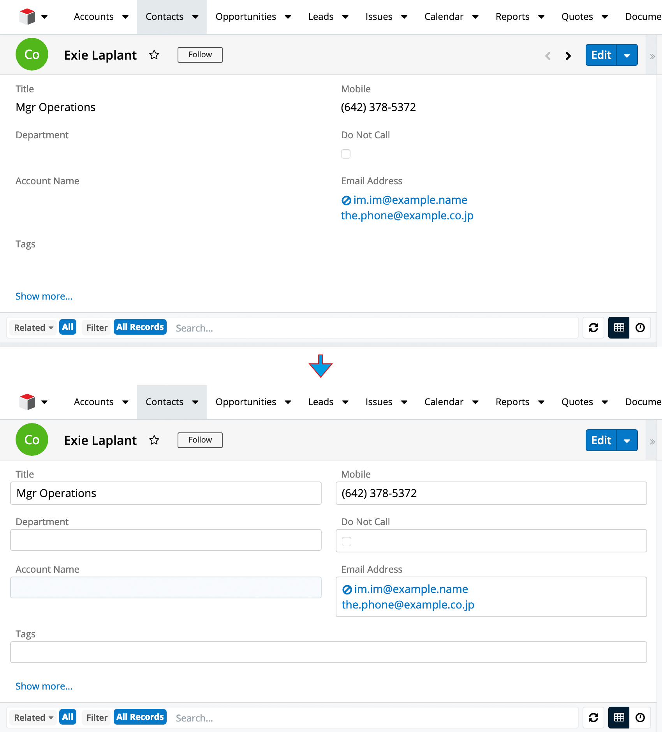Expand Contacts module dropdown in top navbar

[195, 17]
